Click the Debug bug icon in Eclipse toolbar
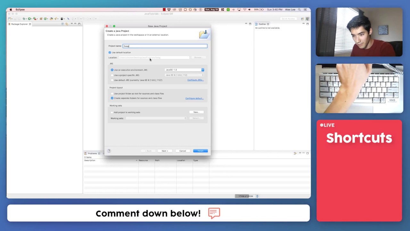This screenshot has width=410, height=231. 24,19
